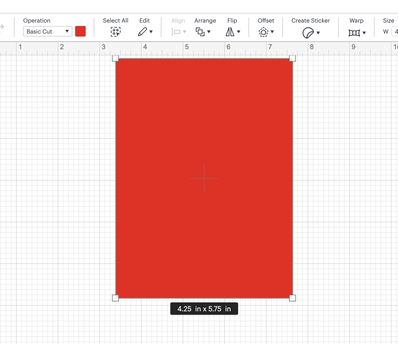
Task: Click the 4.25 in x 5.75 in size label
Action: point(204,309)
